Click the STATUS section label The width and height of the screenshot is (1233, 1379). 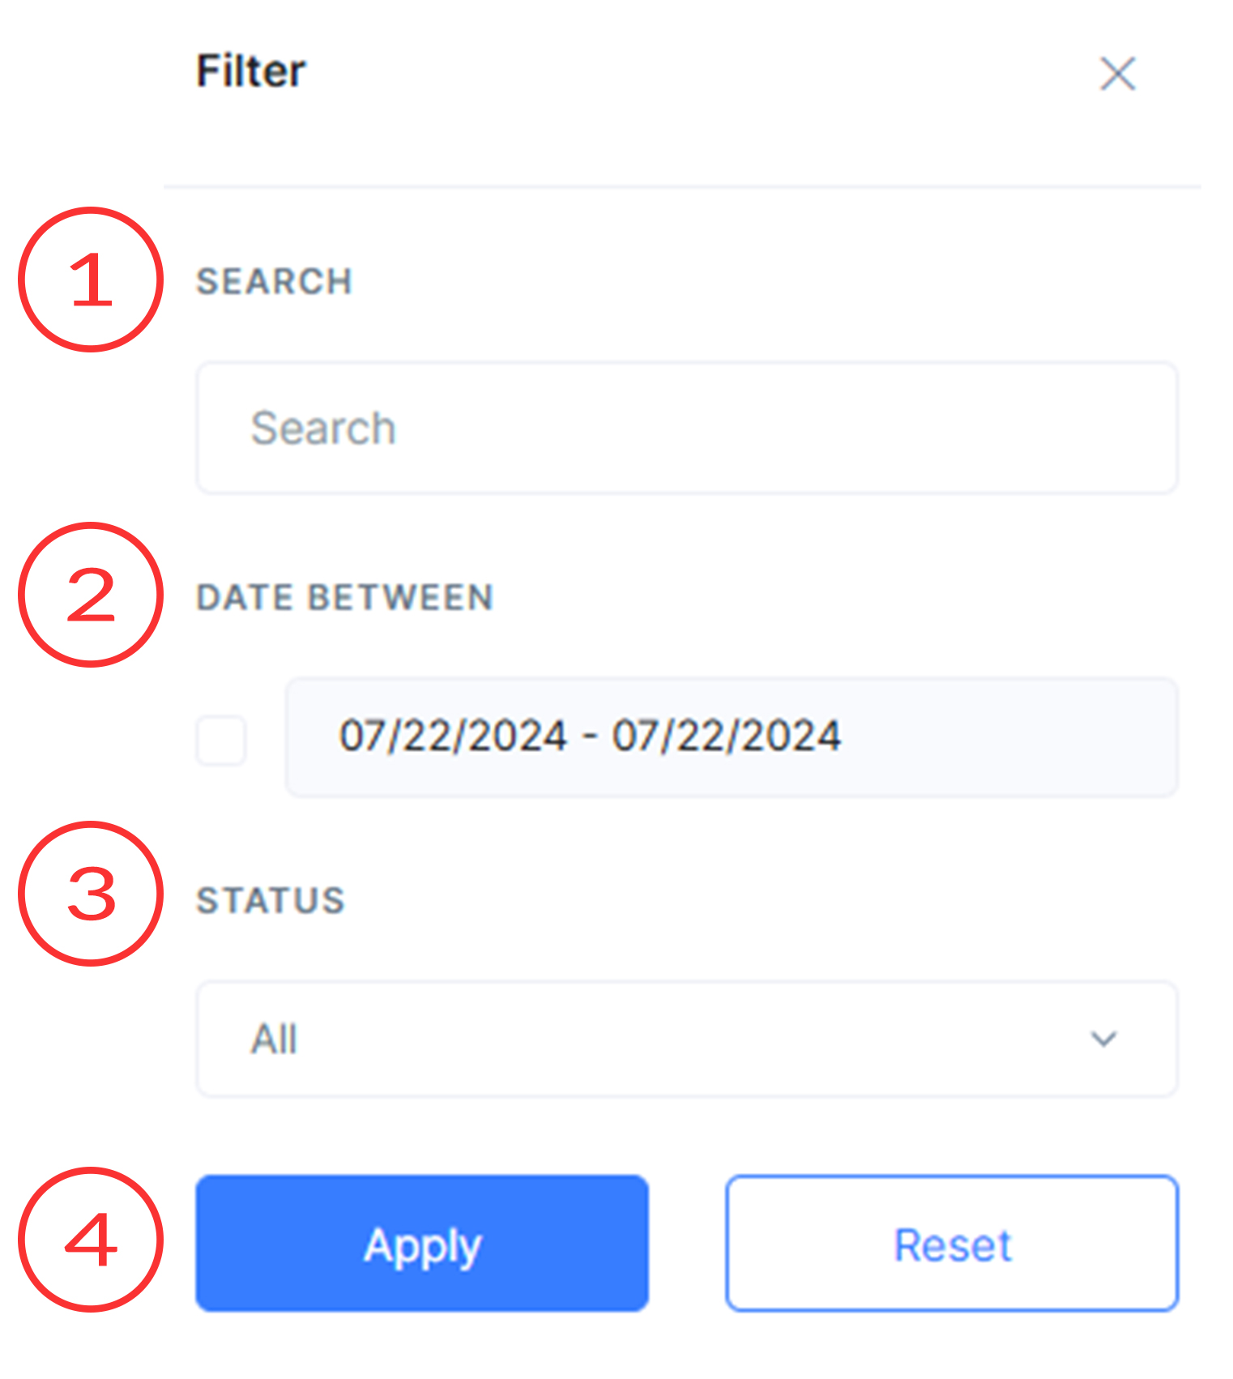coord(271,901)
